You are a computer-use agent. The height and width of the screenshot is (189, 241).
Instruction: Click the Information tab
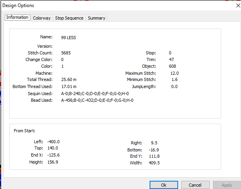[x=17, y=17]
